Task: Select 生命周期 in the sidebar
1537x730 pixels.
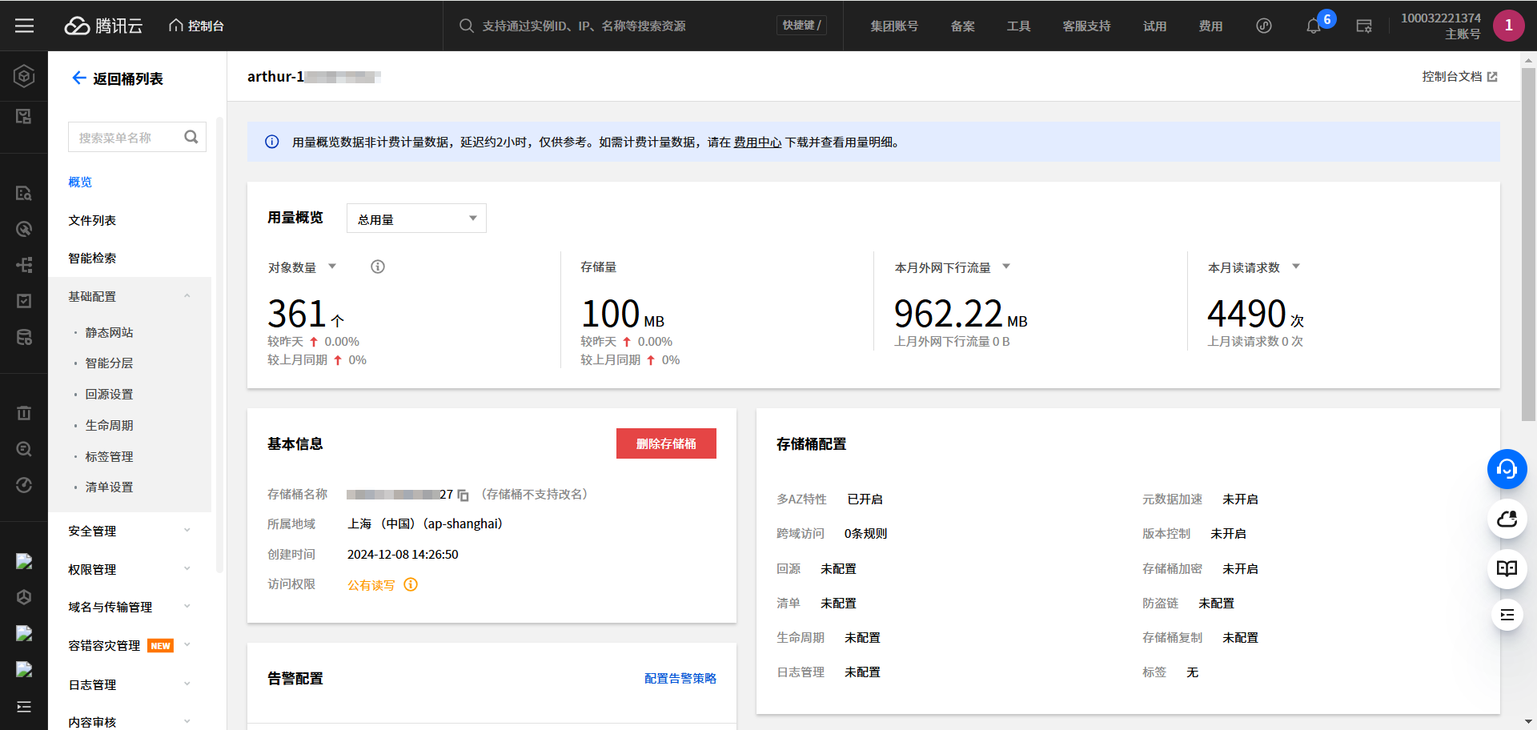Action: point(110,425)
